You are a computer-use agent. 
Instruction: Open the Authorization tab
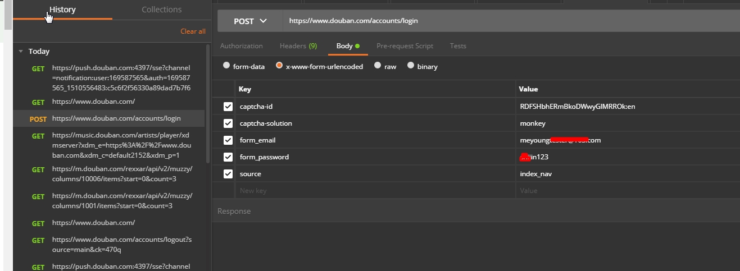click(x=241, y=46)
